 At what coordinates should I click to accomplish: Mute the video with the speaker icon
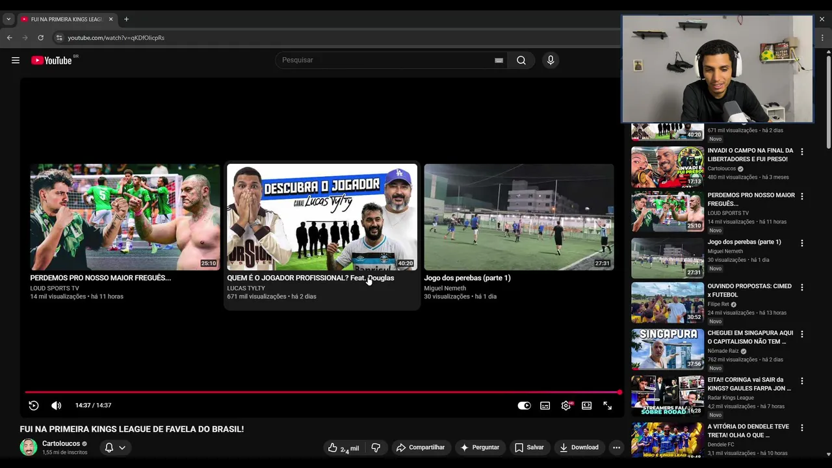tap(57, 406)
